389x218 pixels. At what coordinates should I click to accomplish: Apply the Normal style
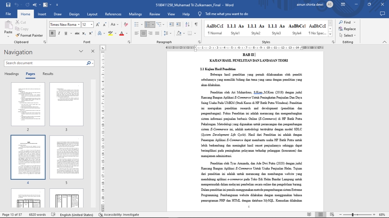tap(215, 29)
